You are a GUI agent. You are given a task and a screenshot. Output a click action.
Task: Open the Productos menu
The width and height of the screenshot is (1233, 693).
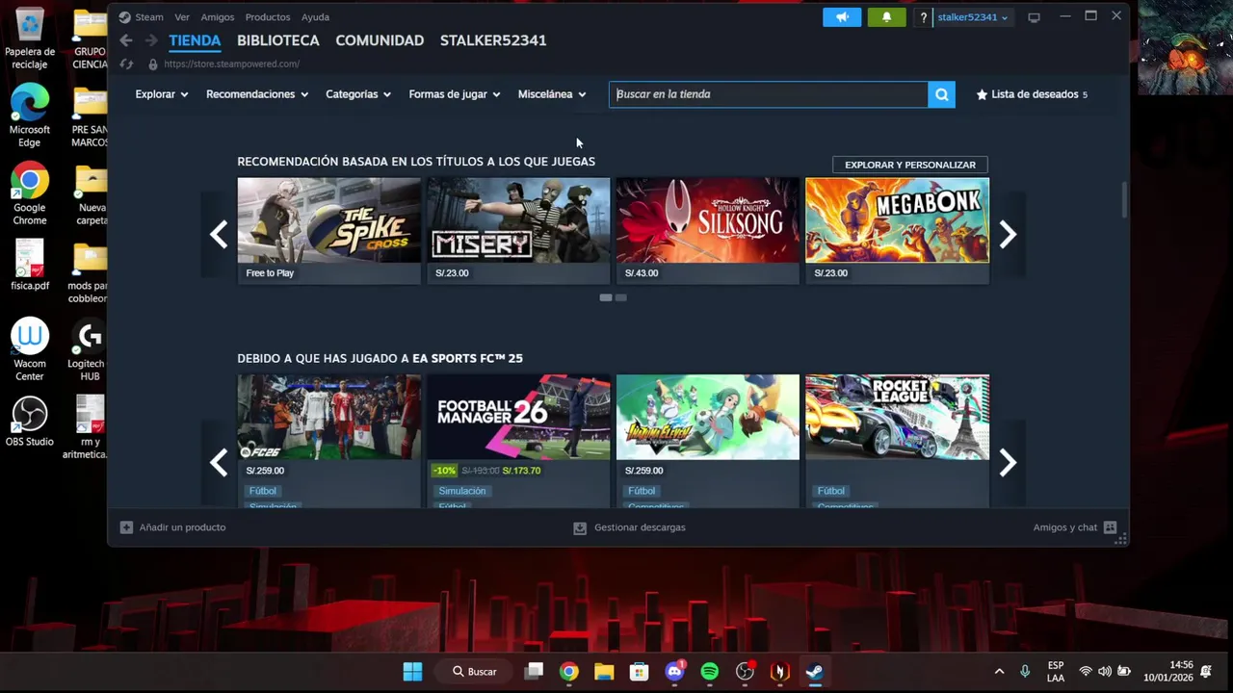pos(268,17)
